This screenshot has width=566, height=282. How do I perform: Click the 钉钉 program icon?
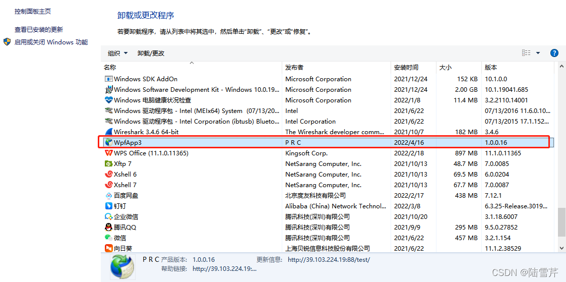tap(109, 206)
